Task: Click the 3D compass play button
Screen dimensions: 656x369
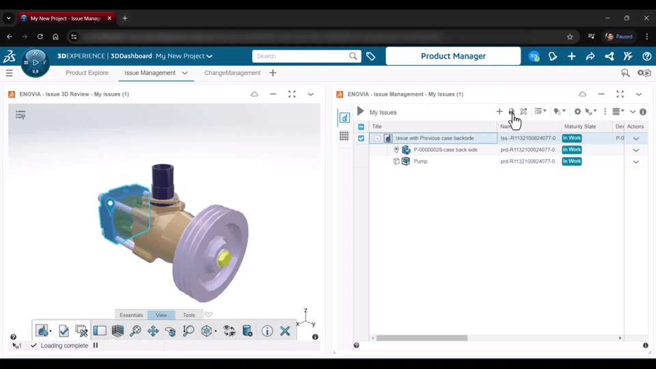Action: pos(35,64)
